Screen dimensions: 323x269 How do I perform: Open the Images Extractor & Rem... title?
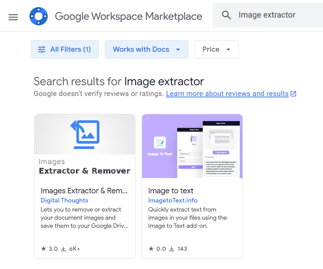coord(84,191)
